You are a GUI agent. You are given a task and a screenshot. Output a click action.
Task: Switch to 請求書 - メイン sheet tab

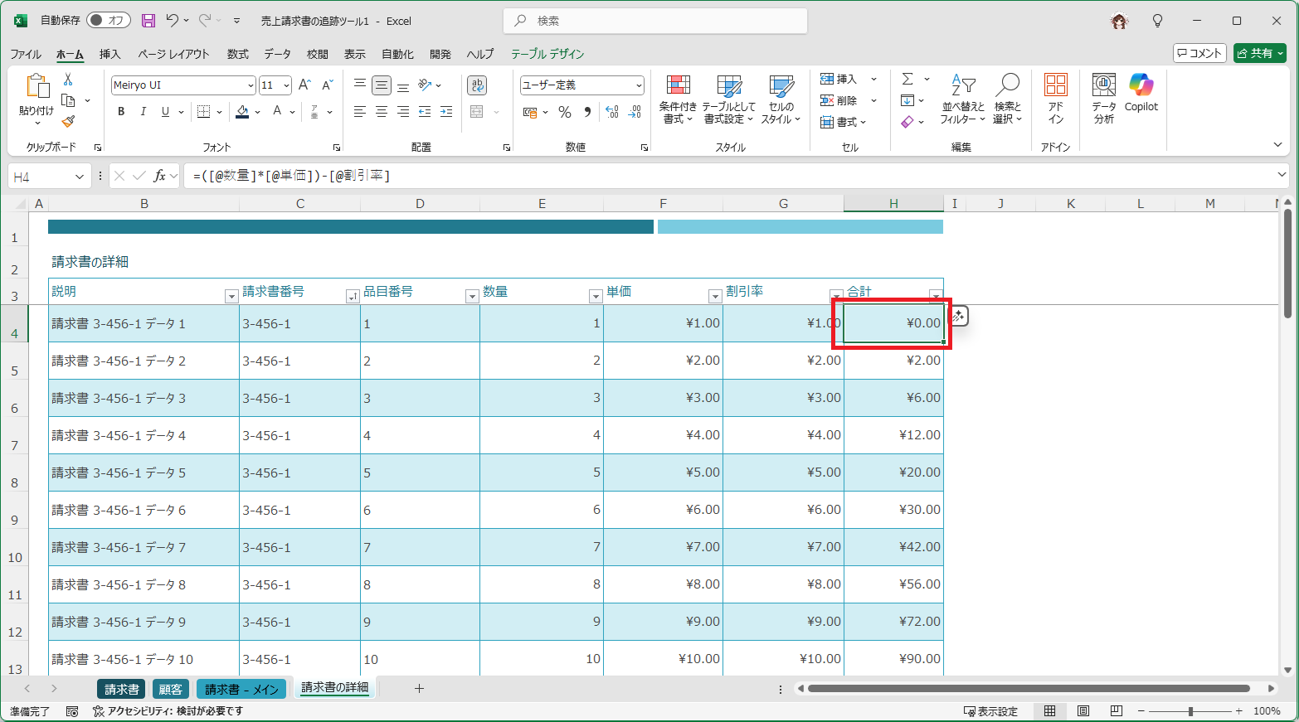coord(241,689)
